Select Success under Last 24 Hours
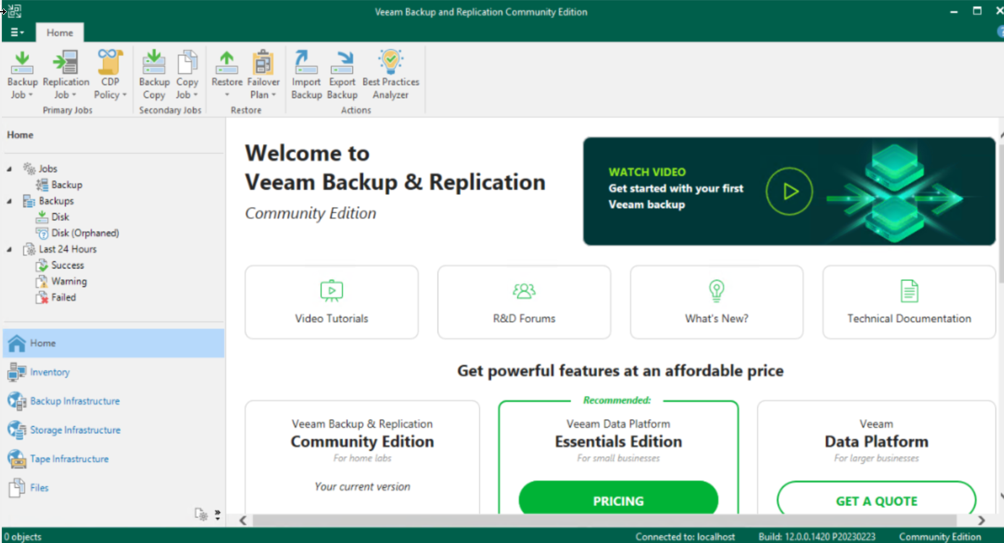This screenshot has height=543, width=1004. (60, 265)
